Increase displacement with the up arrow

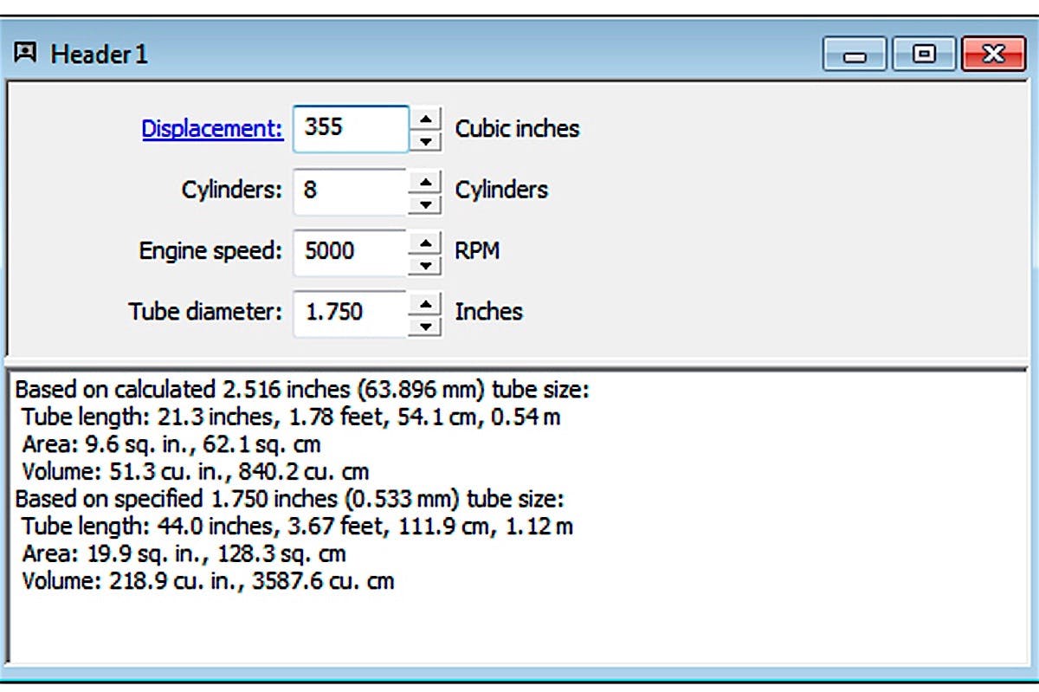425,118
